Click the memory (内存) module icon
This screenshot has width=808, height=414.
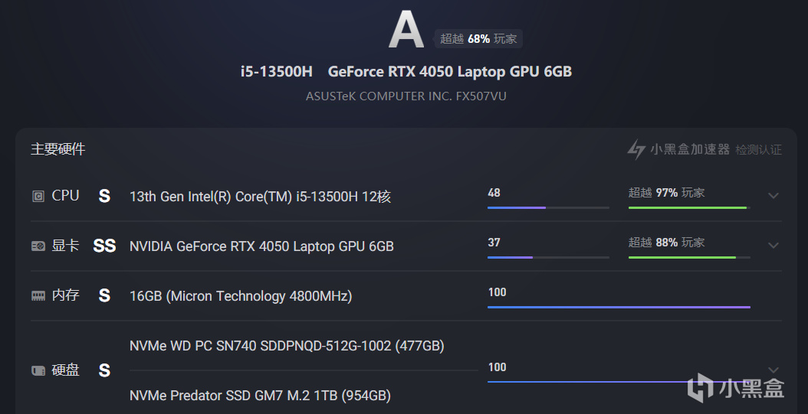pyautogui.click(x=38, y=295)
